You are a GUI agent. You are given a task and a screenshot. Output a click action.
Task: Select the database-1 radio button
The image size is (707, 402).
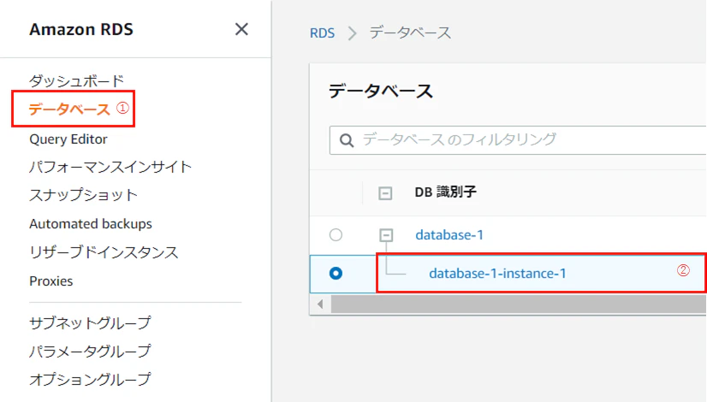click(x=336, y=235)
